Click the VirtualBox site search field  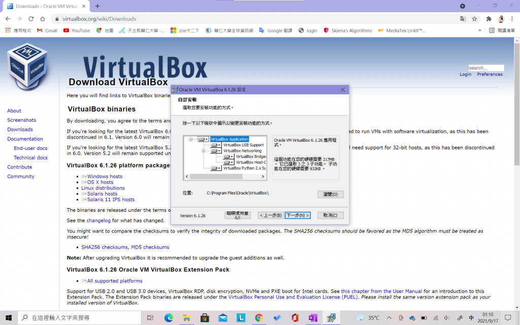[486, 68]
